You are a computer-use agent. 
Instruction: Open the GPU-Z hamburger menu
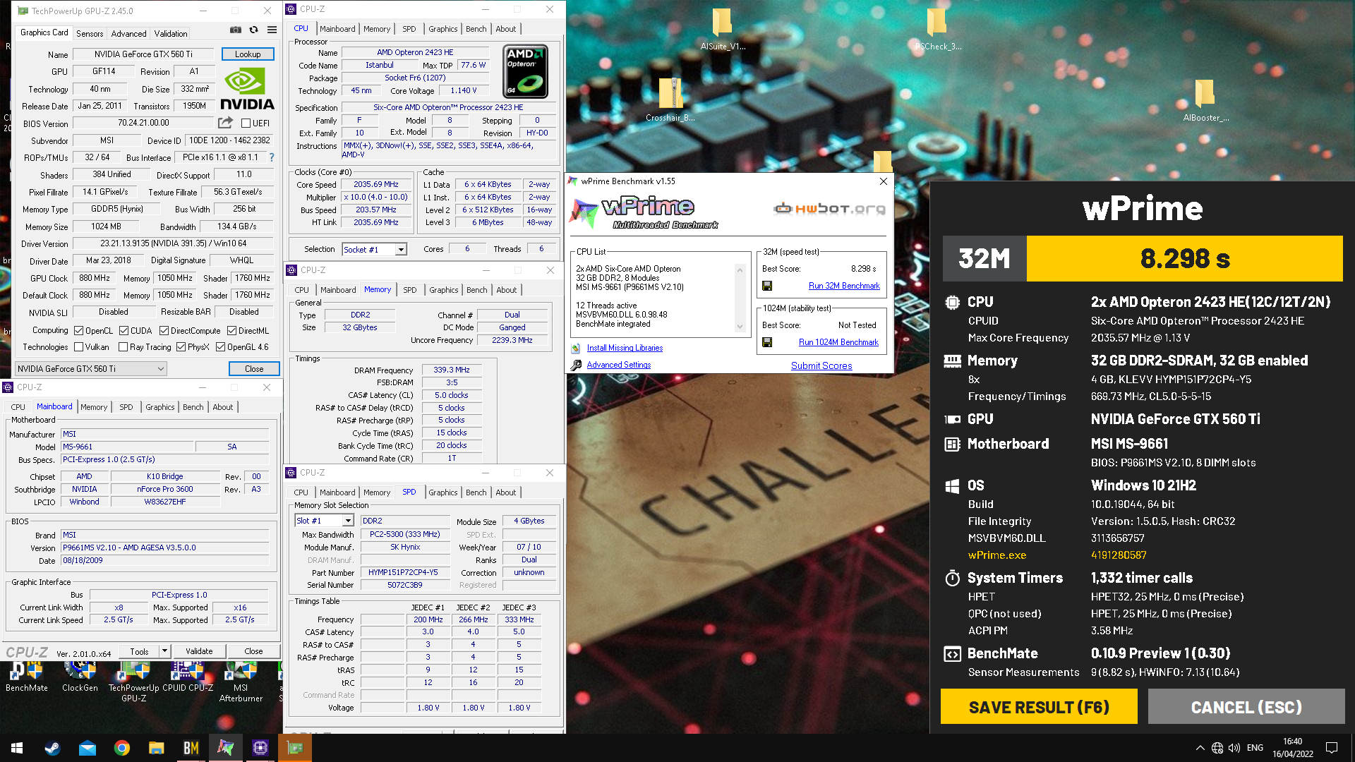click(x=272, y=30)
